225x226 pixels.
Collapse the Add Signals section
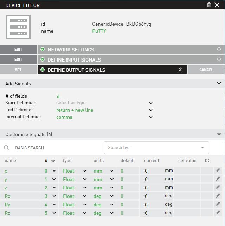[219, 83]
